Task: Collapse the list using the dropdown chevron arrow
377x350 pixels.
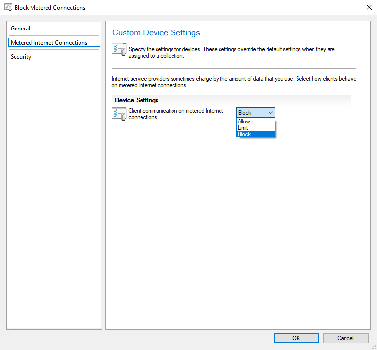Action: (x=271, y=113)
